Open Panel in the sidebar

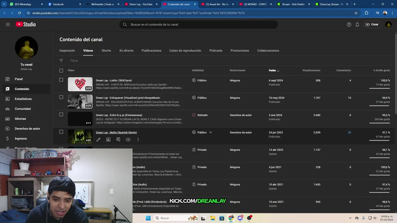click(26, 79)
